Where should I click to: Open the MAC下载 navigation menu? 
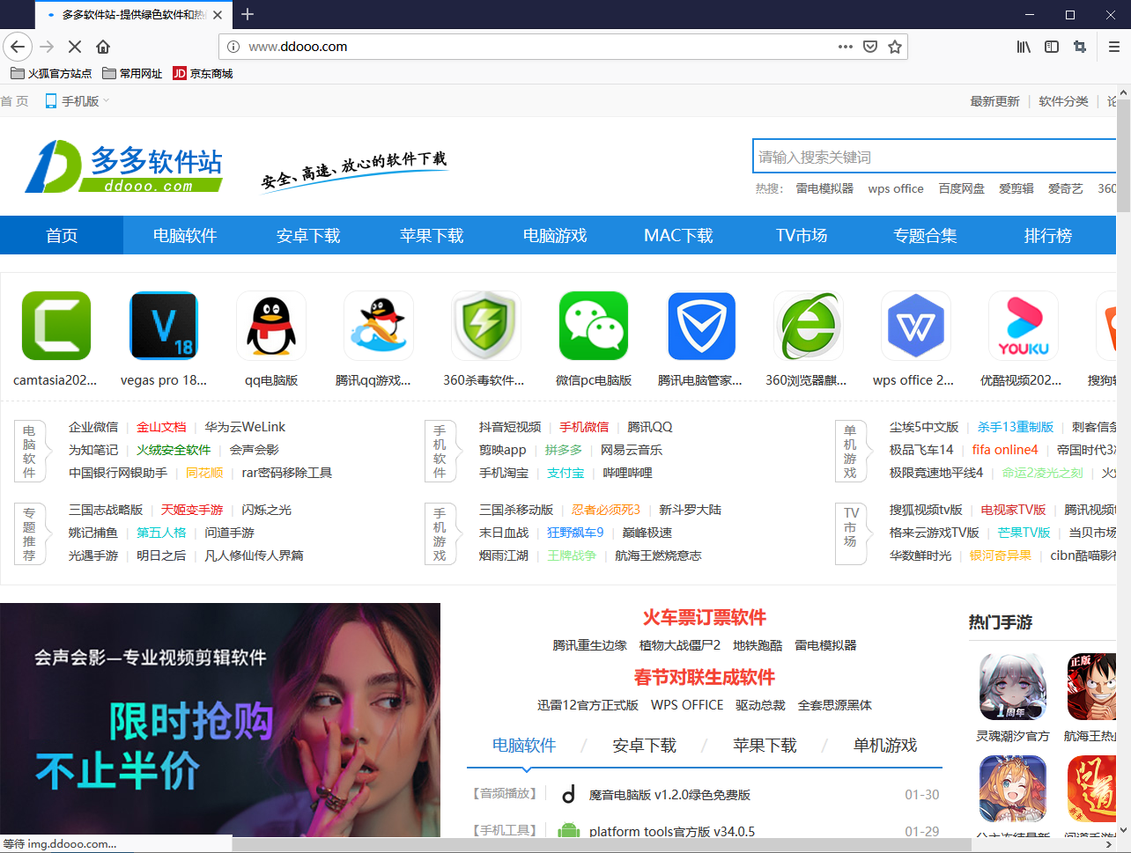(x=678, y=235)
